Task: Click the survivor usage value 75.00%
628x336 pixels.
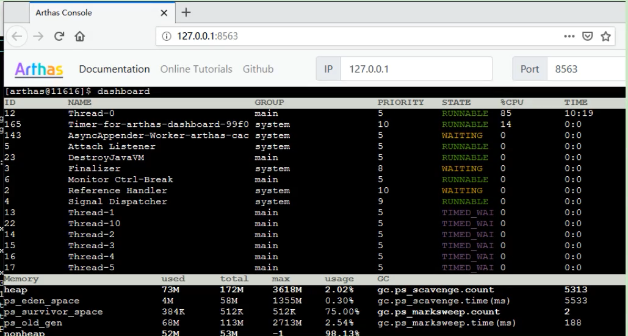Action: [x=342, y=312]
